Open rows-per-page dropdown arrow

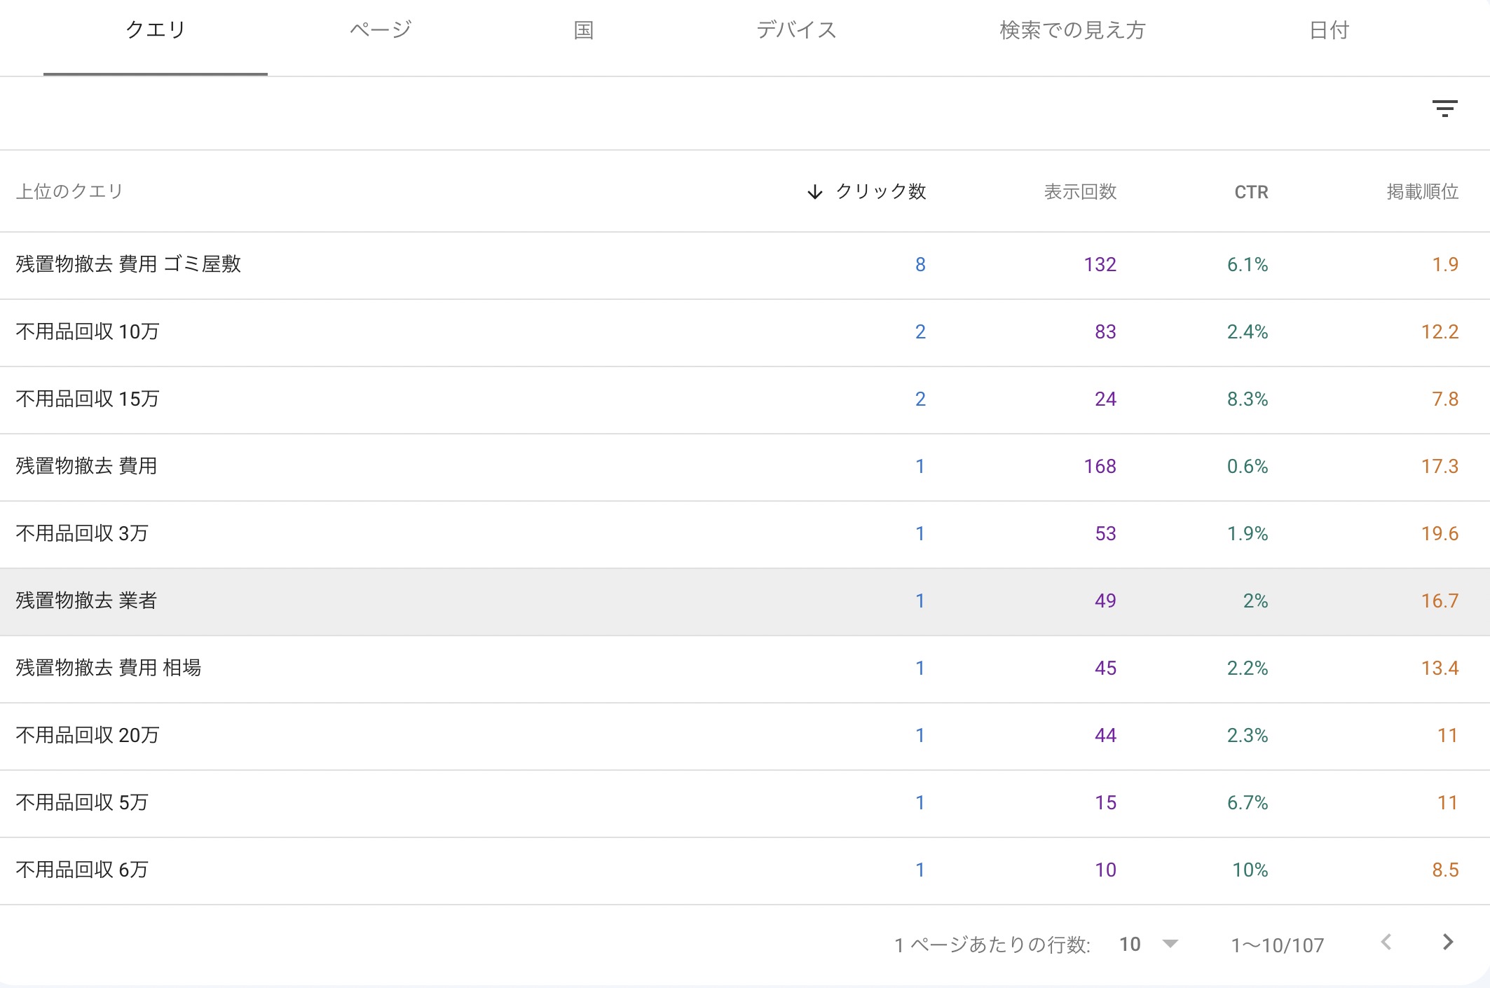coord(1170,944)
